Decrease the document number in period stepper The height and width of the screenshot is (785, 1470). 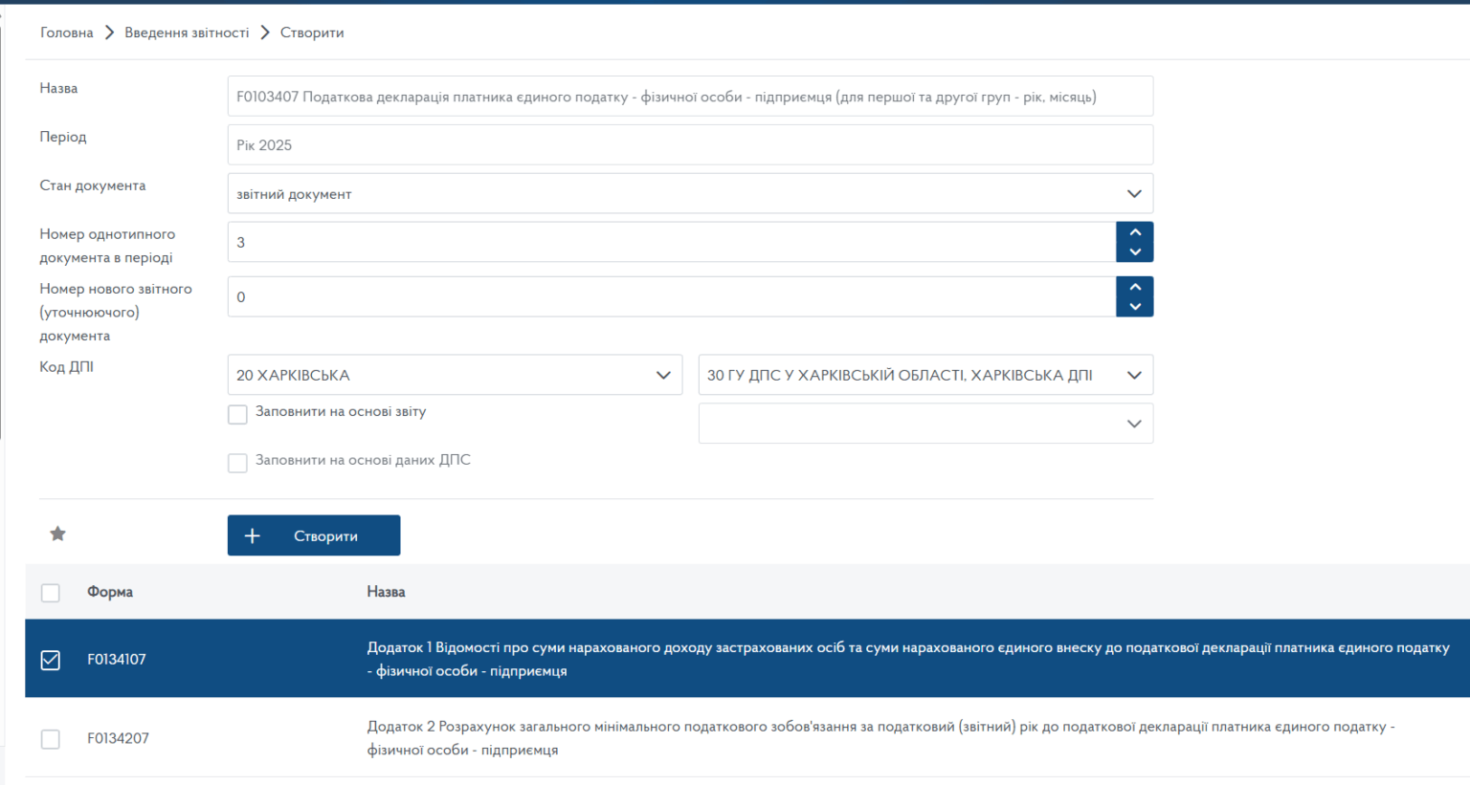click(1134, 252)
